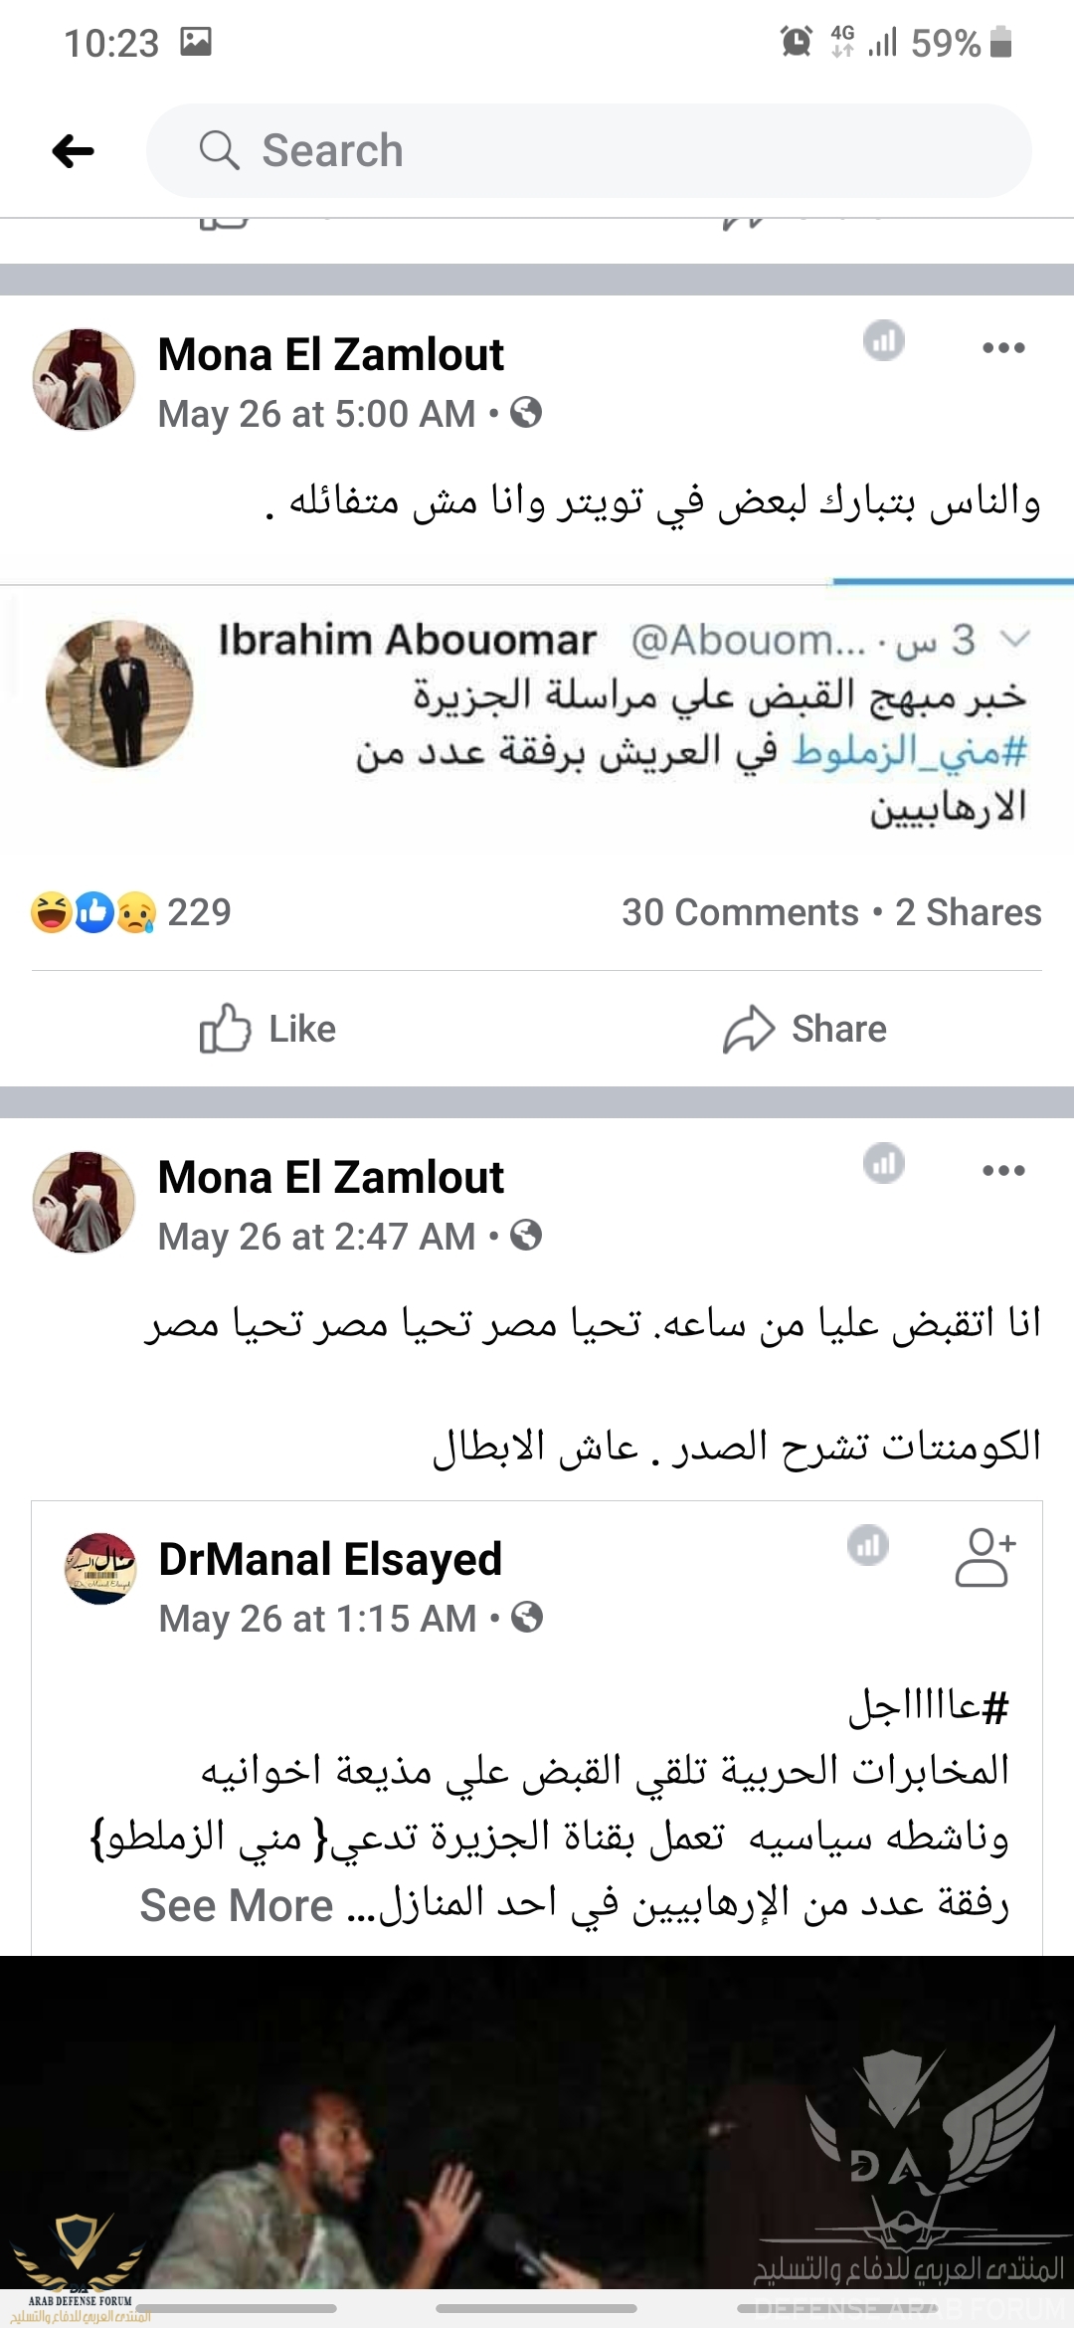Like the 5:00 AM post
The height and width of the screenshot is (2328, 1074).
(268, 1029)
